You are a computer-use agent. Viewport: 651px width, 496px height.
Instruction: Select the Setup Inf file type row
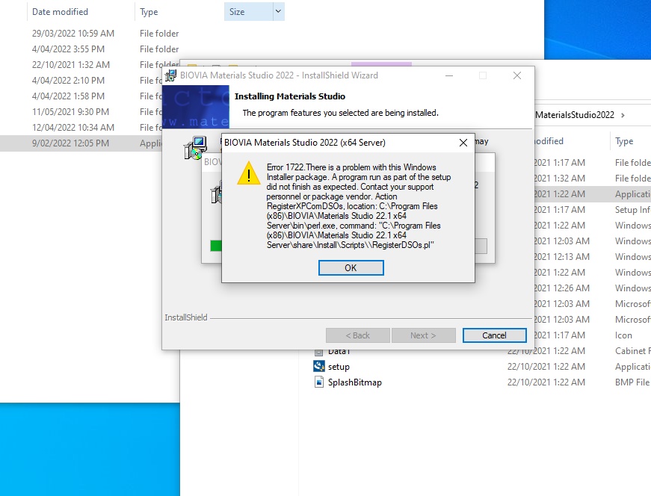coord(632,210)
